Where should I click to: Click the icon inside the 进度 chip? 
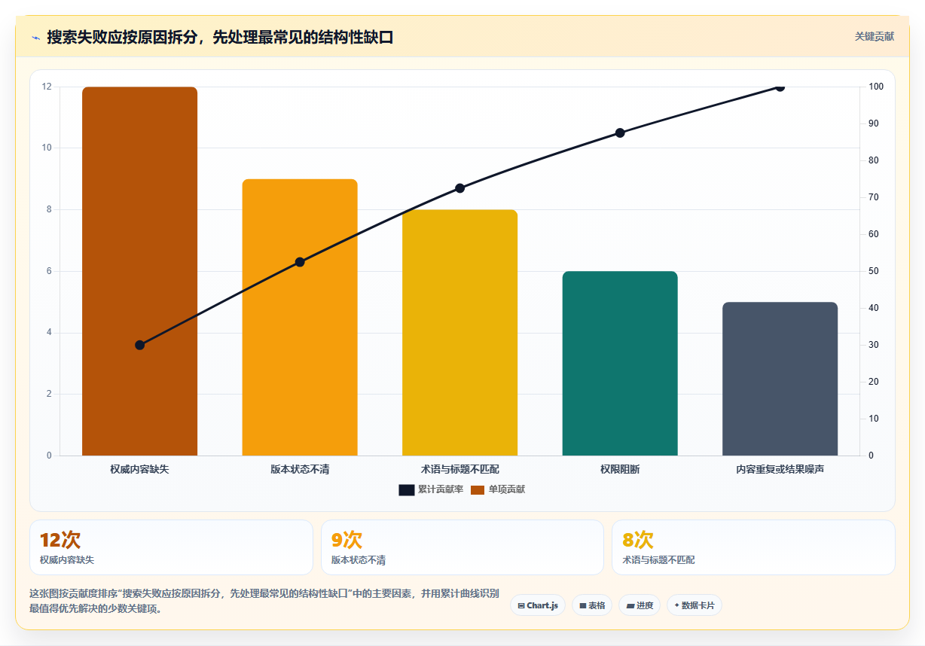[630, 605]
